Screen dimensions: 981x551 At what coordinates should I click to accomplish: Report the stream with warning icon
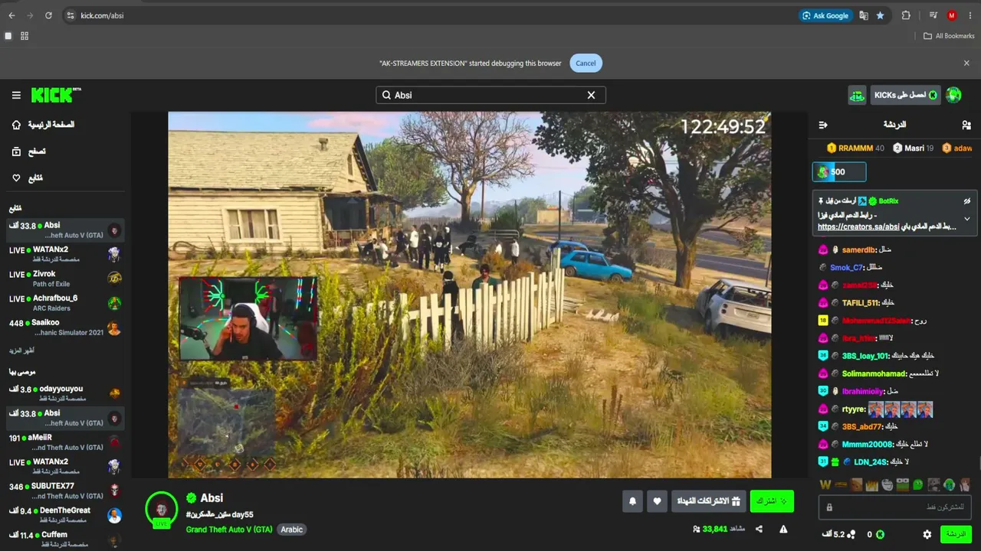pyautogui.click(x=783, y=529)
